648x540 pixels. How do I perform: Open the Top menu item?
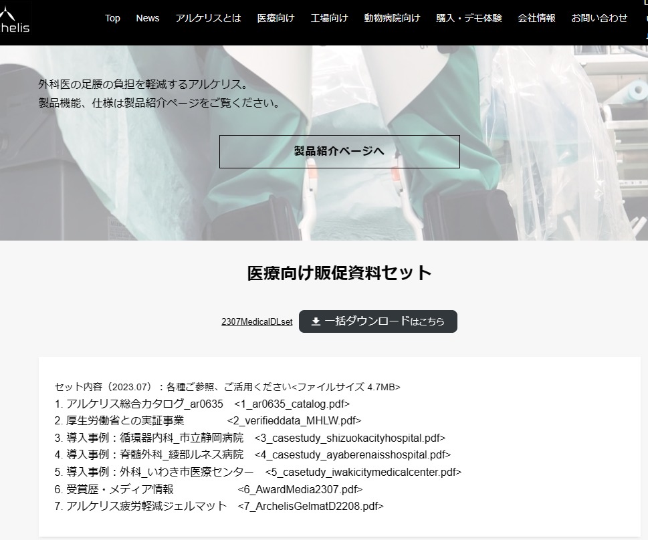112,18
